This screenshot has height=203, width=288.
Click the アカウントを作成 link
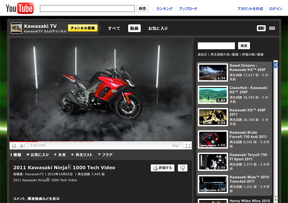click(250, 9)
